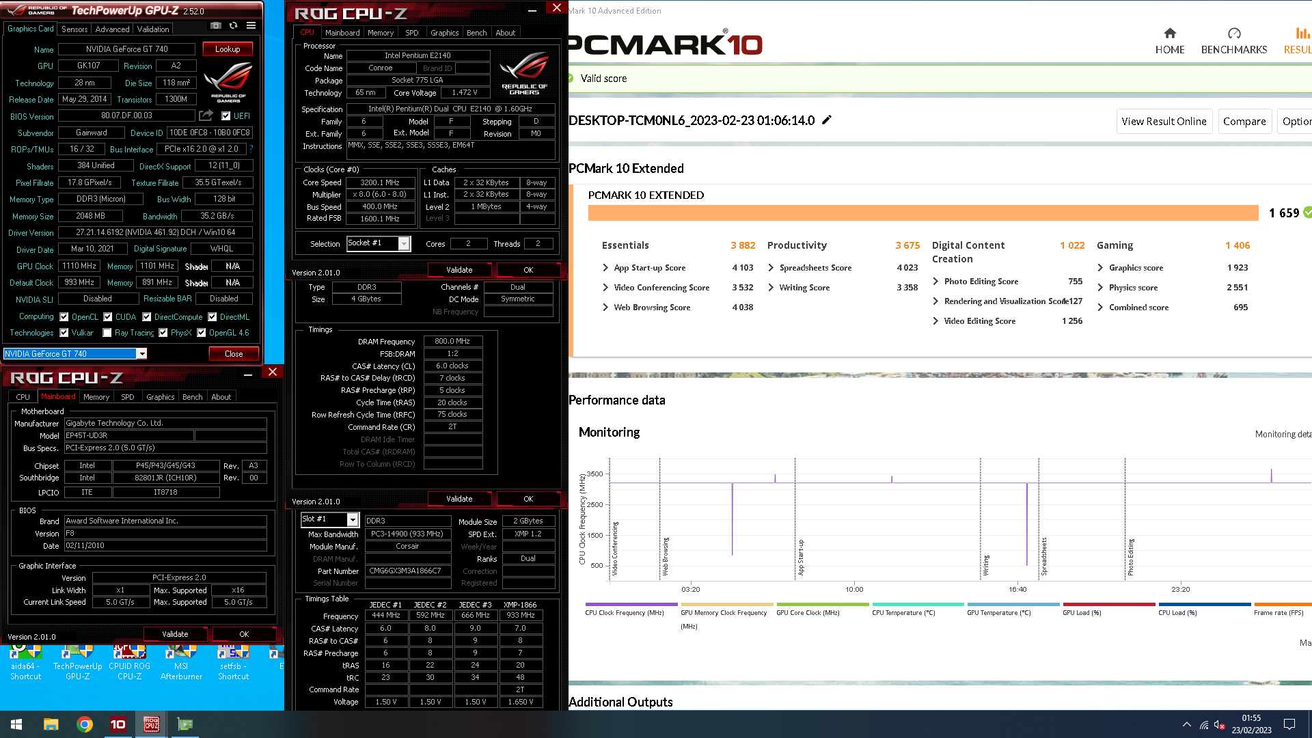Click CPU Clock Frequency legend swatch
This screenshot has height=738, width=1312.
coord(631,605)
